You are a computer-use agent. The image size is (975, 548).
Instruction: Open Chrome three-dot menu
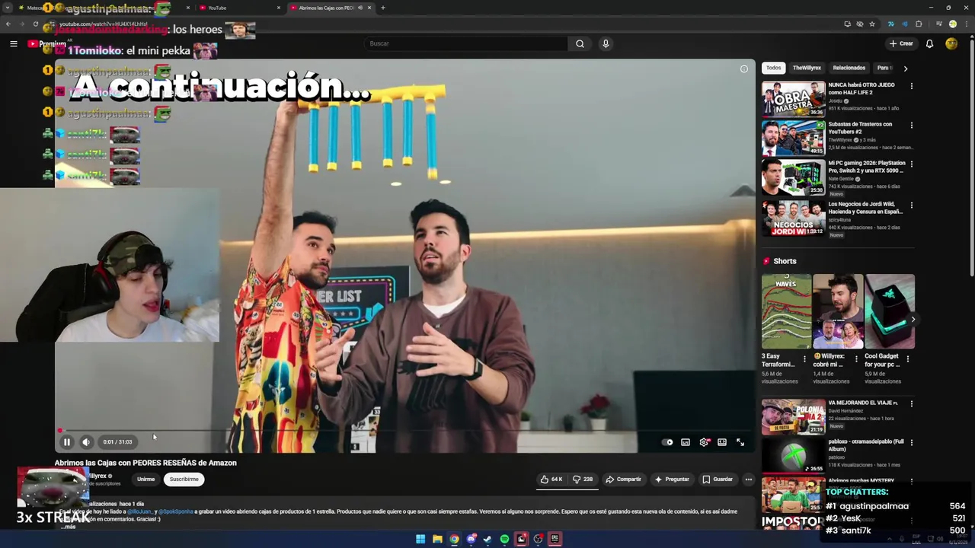pyautogui.click(x=967, y=24)
